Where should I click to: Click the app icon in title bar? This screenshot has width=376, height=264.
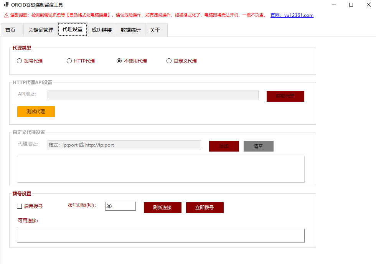point(6,5)
